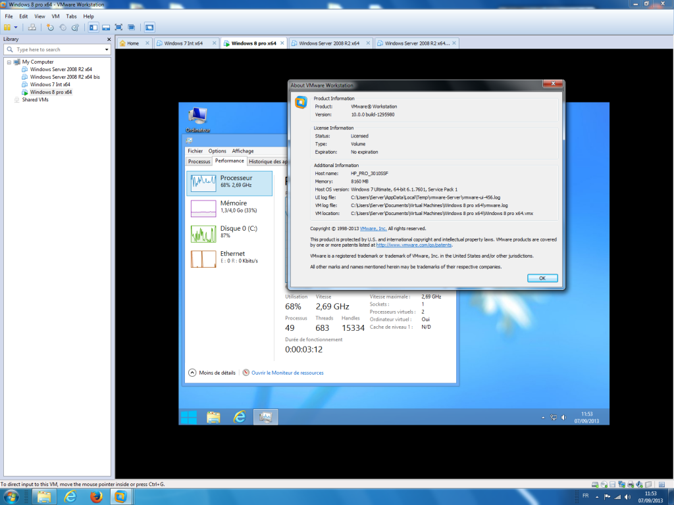Send Ctrl+Alt+Del to the virtual machine
Viewport: 674px width, 505px height.
pos(32,28)
